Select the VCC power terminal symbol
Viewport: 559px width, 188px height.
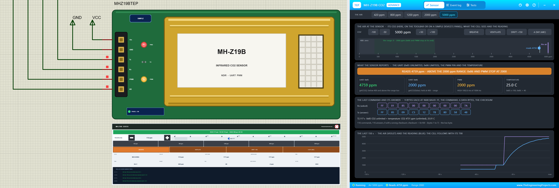[x=93, y=23]
